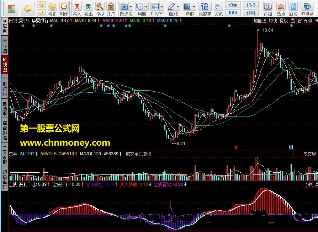
Task: Open the F10/F9 info icon
Action: (155, 6)
